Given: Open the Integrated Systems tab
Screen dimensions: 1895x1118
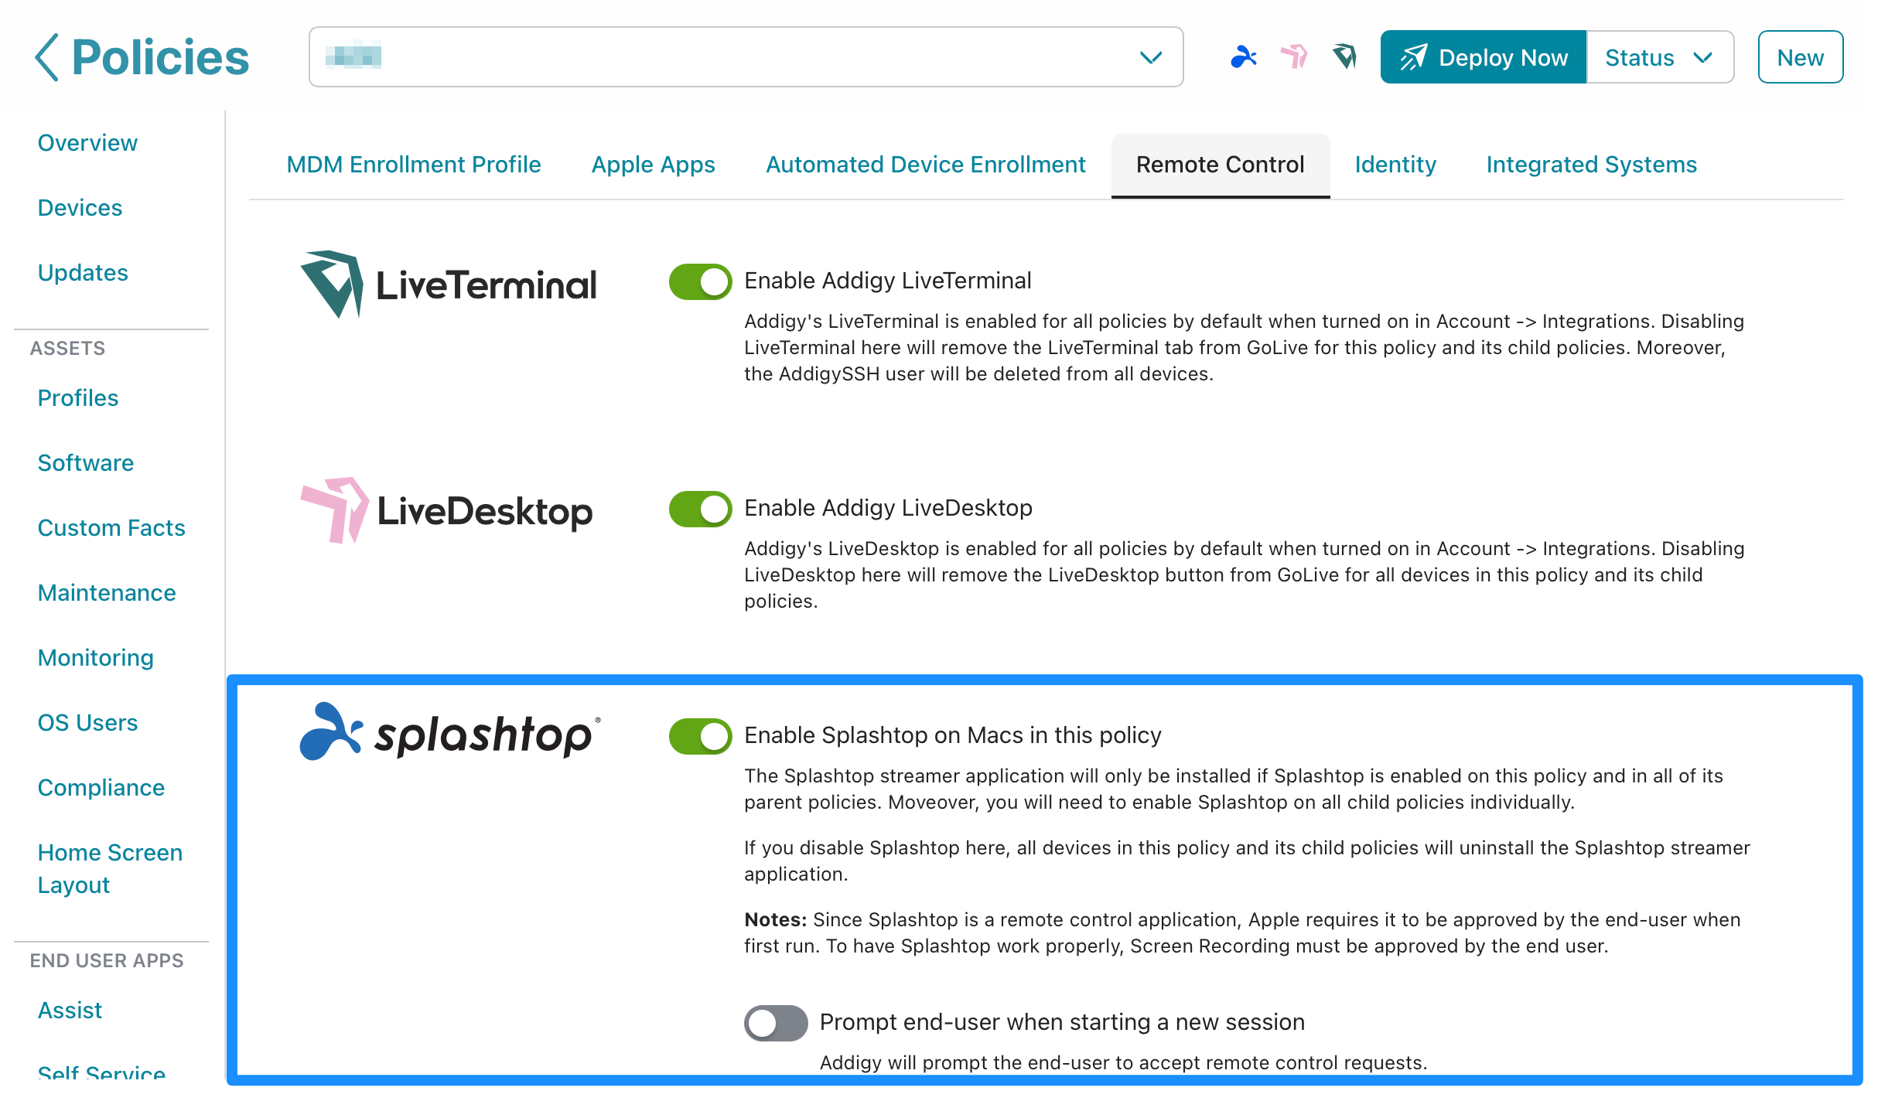Looking at the screenshot, I should 1591,164.
